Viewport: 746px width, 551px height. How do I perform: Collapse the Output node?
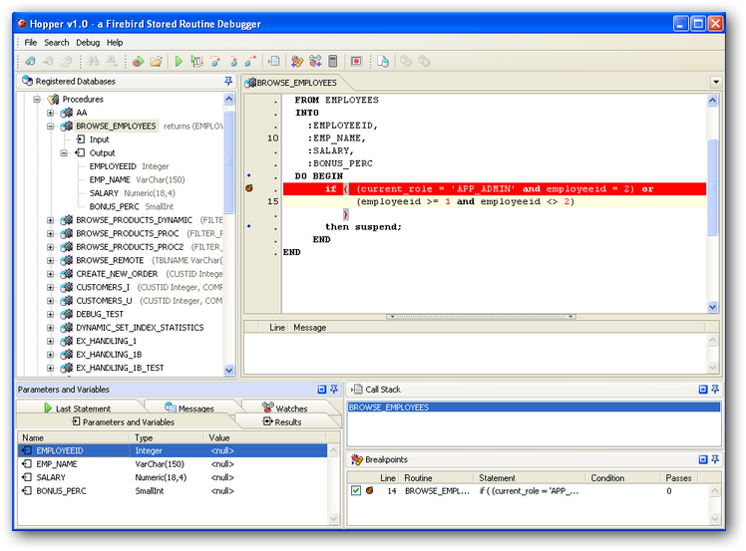pos(63,153)
